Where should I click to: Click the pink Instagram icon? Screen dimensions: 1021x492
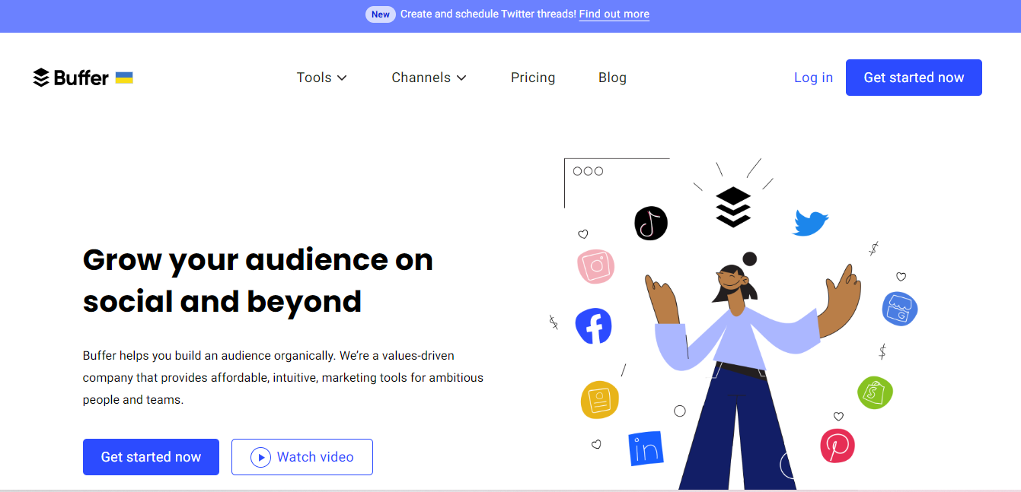[x=595, y=266]
